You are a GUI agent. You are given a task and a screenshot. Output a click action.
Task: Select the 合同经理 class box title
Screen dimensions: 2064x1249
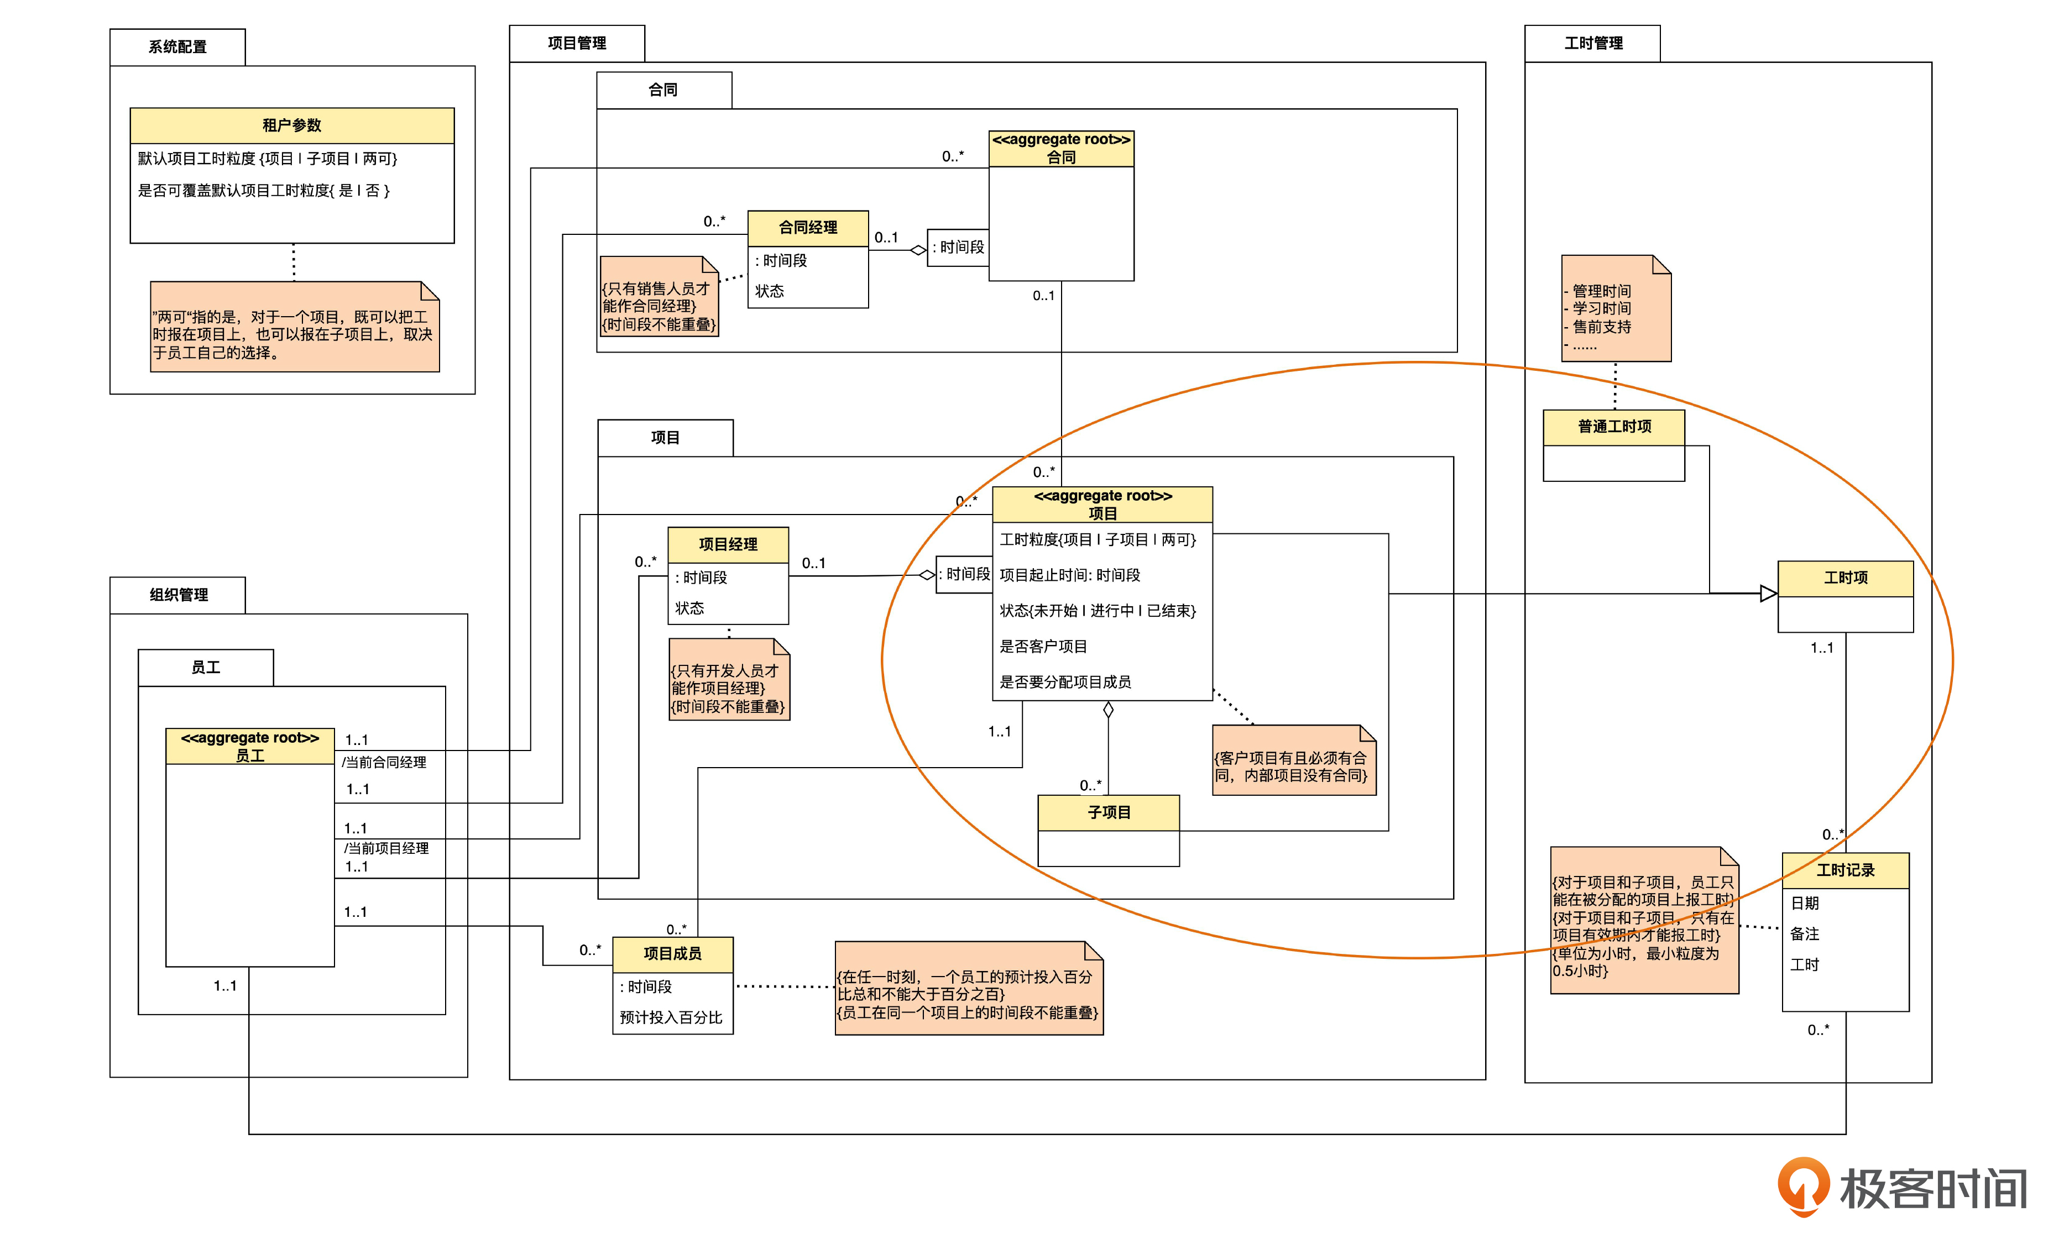coord(807,228)
